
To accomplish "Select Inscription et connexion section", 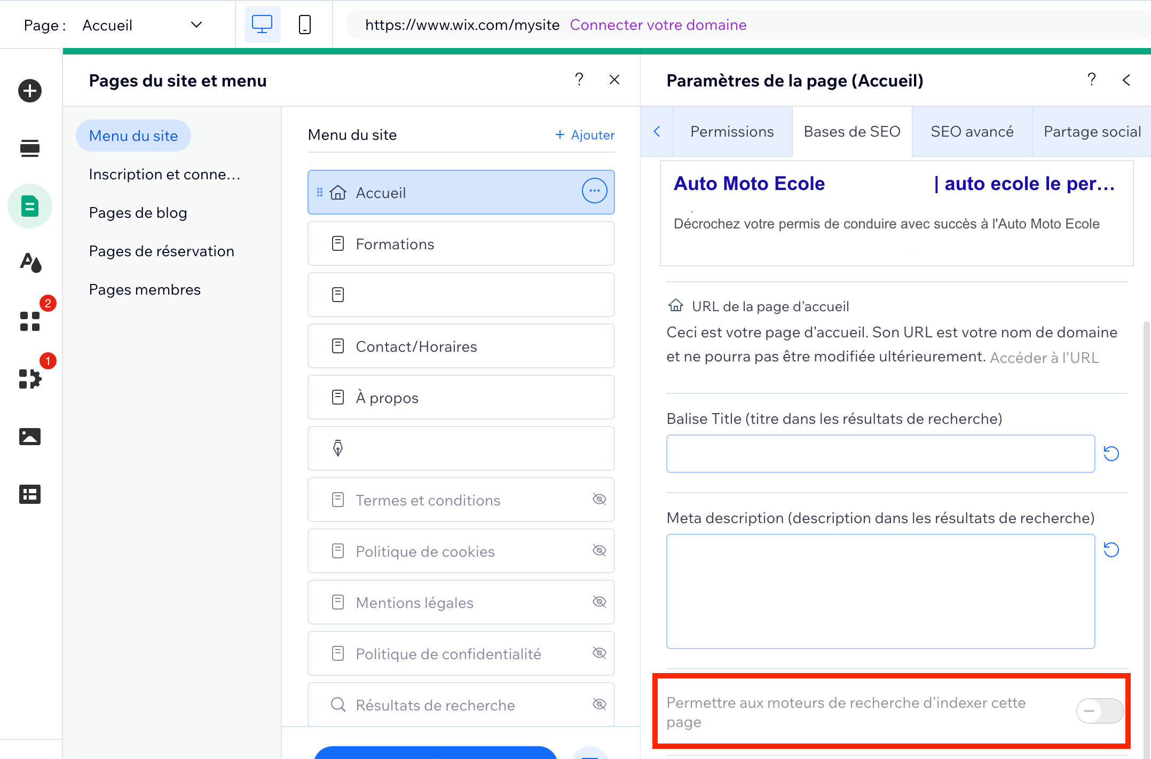I will (165, 174).
